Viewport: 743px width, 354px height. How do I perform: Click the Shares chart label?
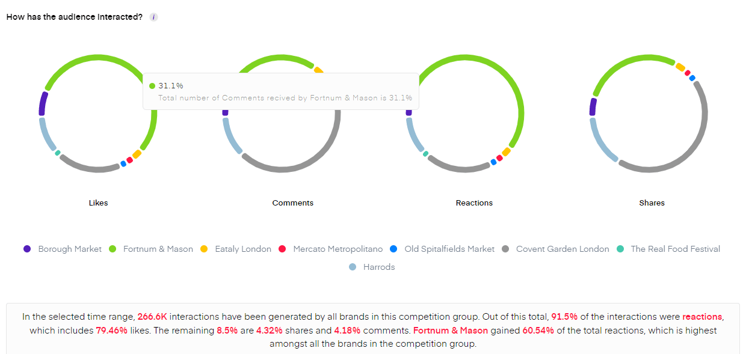tap(652, 203)
